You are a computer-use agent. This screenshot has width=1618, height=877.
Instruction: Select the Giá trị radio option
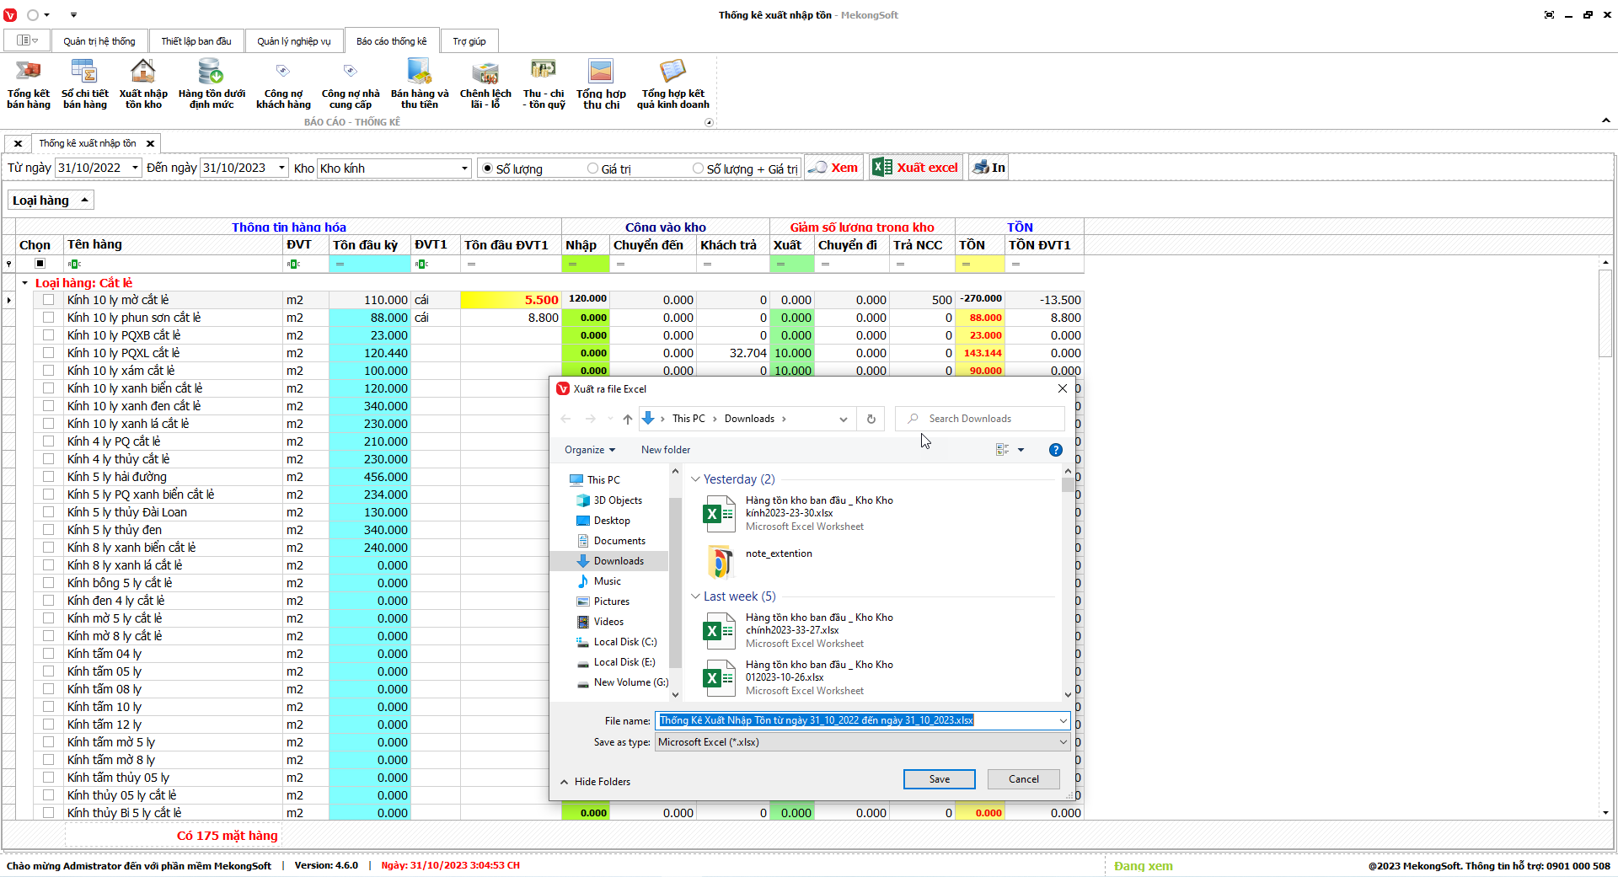pos(593,168)
